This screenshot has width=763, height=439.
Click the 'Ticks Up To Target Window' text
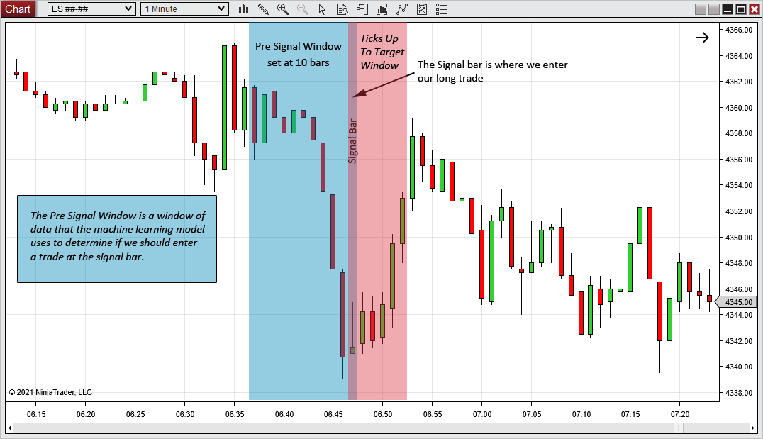(x=382, y=52)
